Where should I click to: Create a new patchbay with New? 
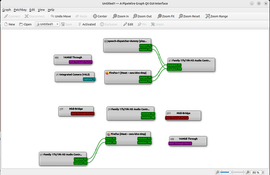9,24
